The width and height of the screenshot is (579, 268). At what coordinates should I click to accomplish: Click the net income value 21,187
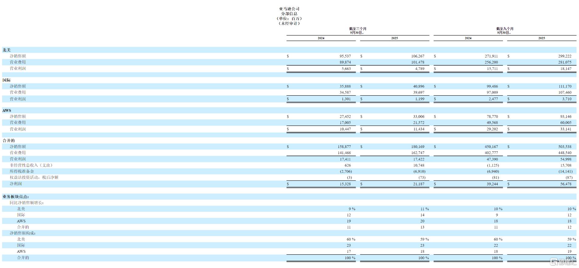tap(419, 184)
